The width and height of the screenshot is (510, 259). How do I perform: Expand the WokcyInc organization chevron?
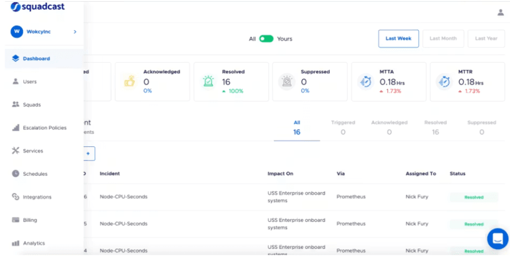tap(75, 32)
